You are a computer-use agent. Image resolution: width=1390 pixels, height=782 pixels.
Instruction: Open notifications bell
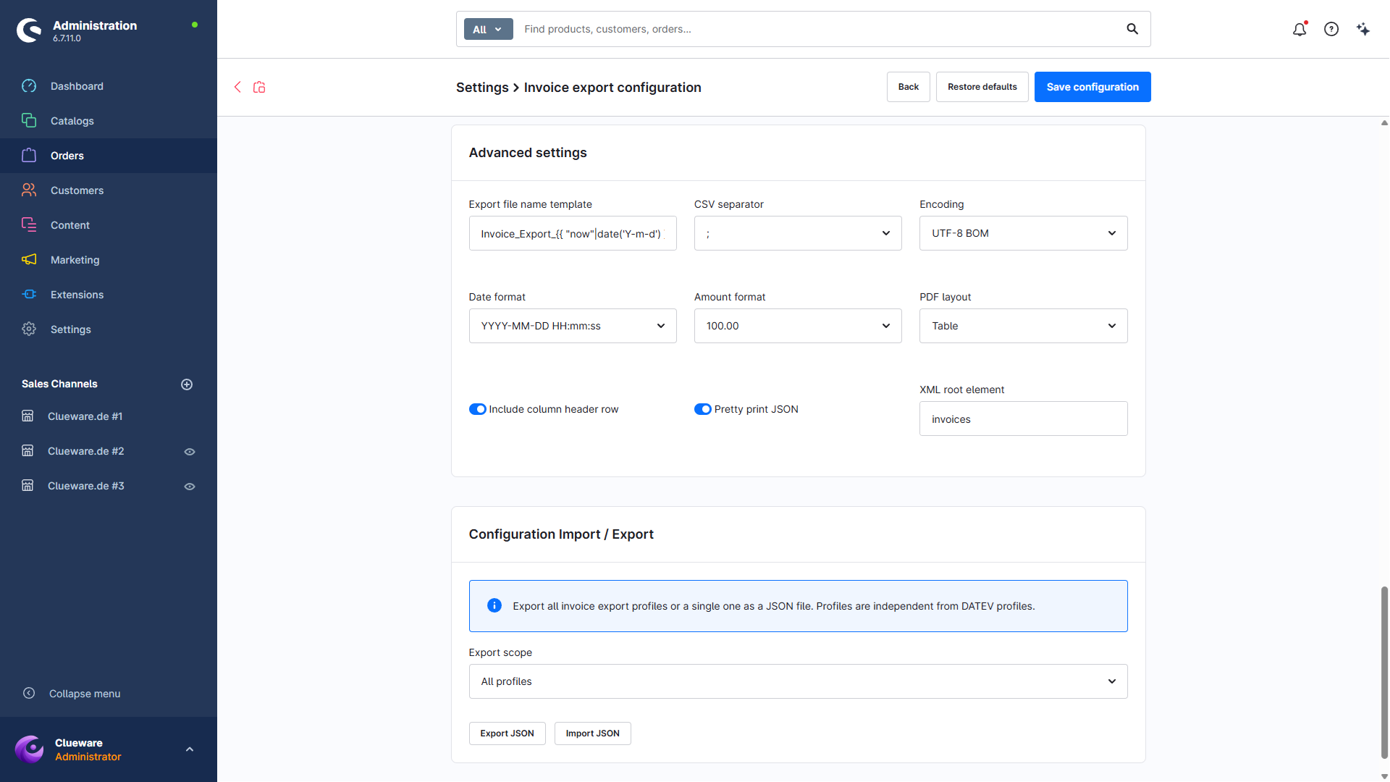click(1300, 29)
